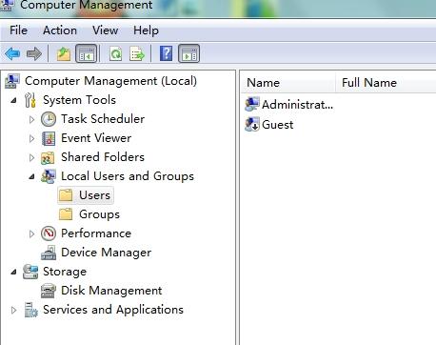Screen dimensions: 436x345
Task: Expand the Event Viewer node
Action: (x=31, y=138)
